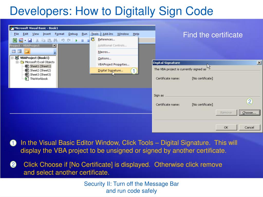Click Cancel in Digital Signature dialog
Screen dimensions: 263x197
(x=250, y=127)
